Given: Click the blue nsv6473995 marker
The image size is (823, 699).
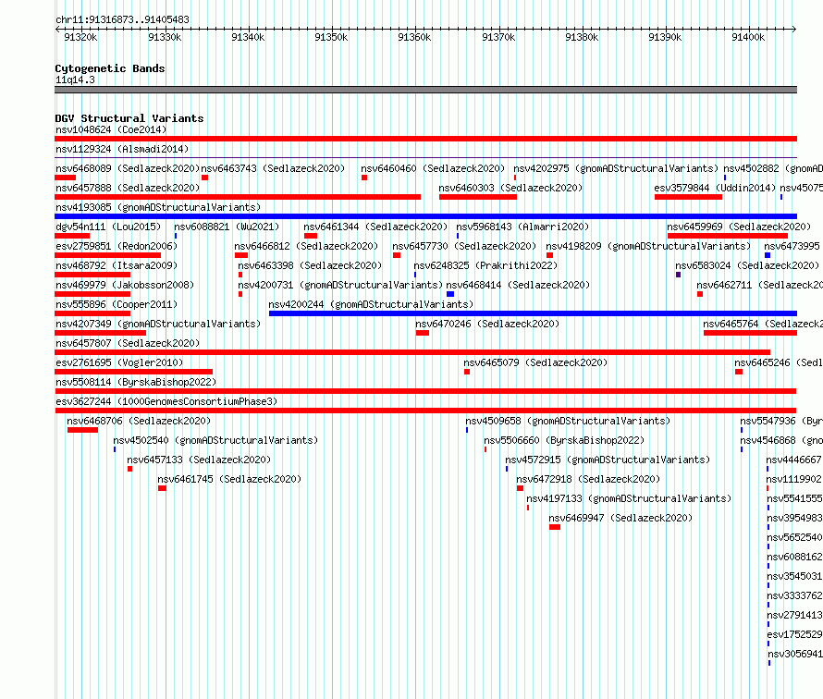Looking at the screenshot, I should pos(768,255).
